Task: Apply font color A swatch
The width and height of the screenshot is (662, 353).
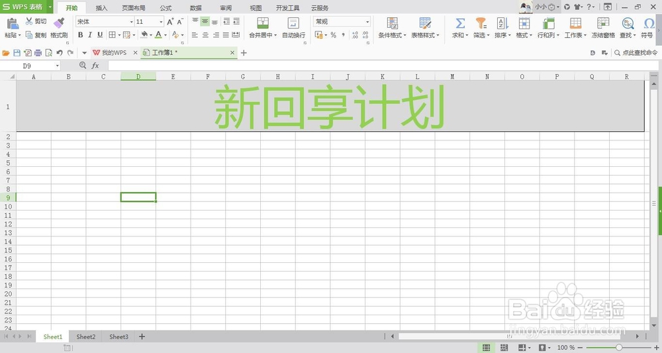Action: click(158, 34)
